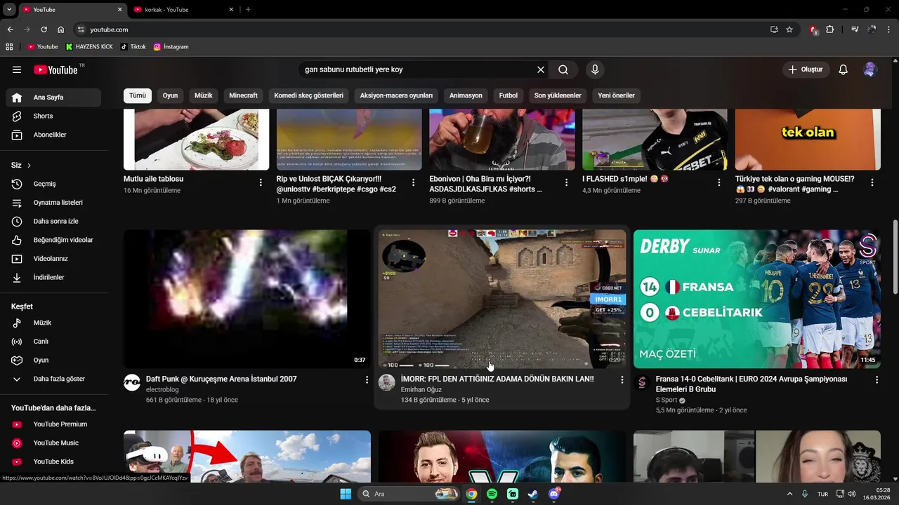The height and width of the screenshot is (505, 899).
Task: Open the YouTube hamburger guide menu
Action: click(x=17, y=69)
